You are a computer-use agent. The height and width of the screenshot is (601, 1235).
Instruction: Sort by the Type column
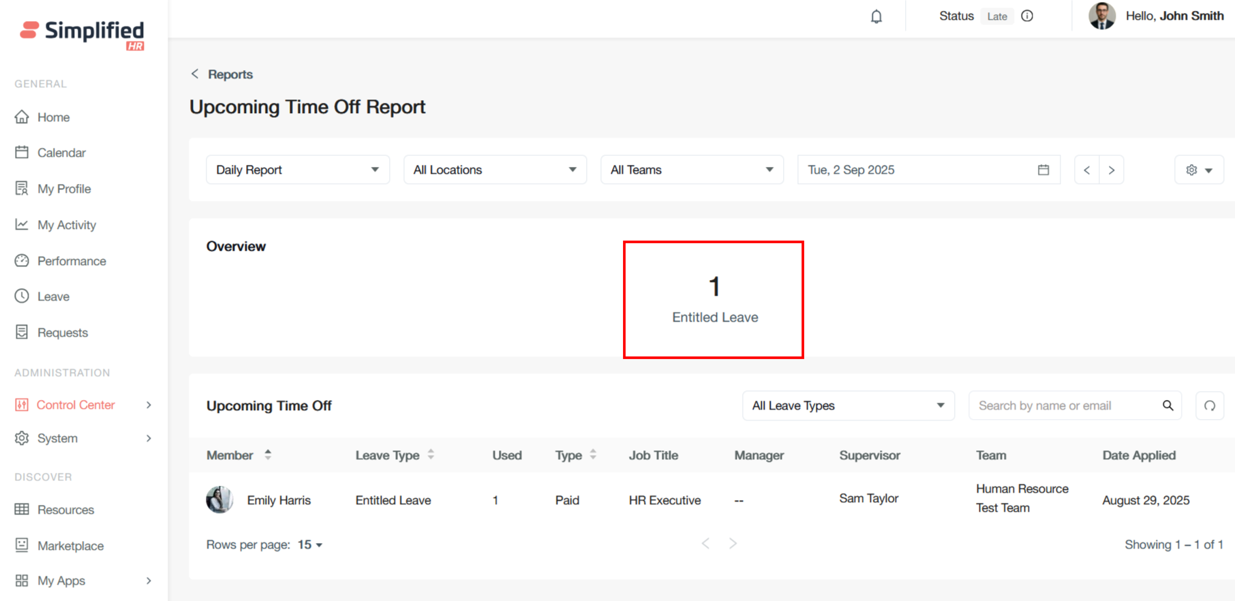coord(593,454)
